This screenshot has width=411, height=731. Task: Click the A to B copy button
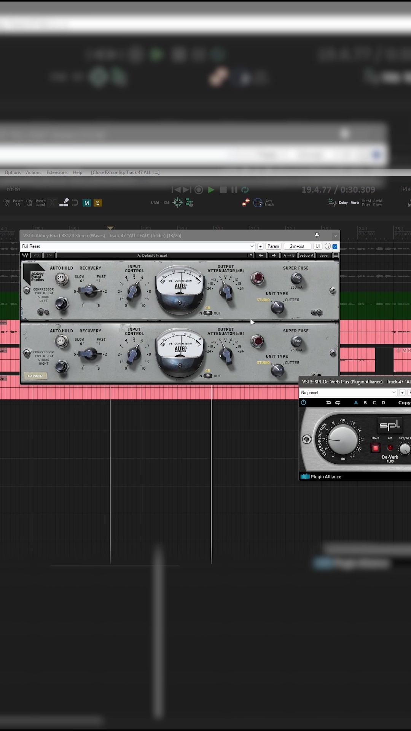289,255
